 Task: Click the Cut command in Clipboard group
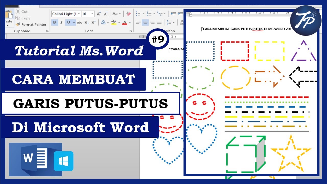click(x=21, y=11)
